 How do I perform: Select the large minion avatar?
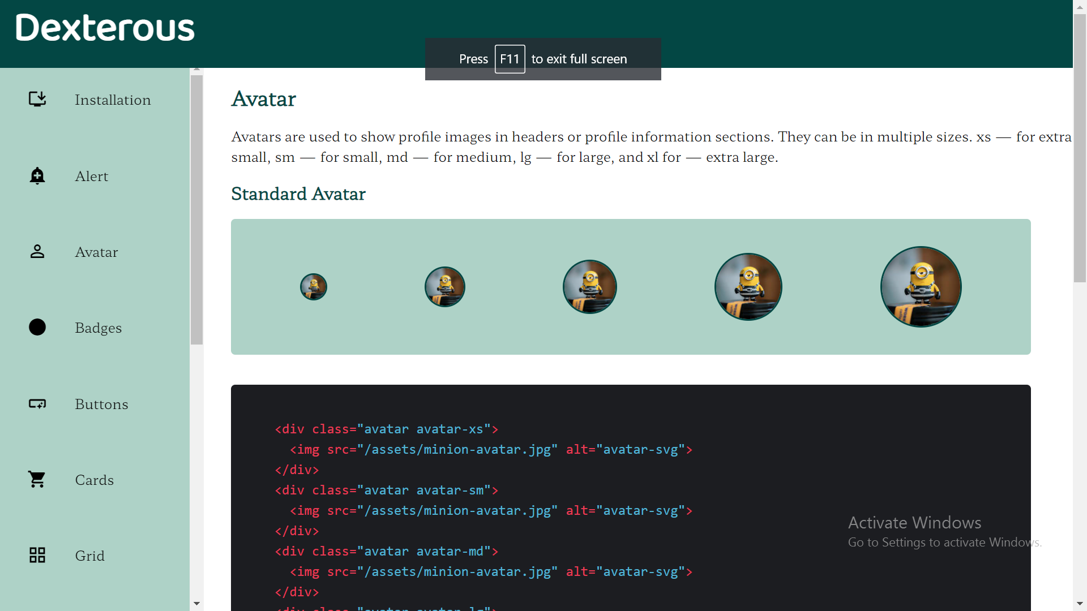748,286
